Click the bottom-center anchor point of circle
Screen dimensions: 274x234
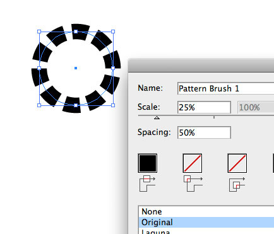pos(76,105)
